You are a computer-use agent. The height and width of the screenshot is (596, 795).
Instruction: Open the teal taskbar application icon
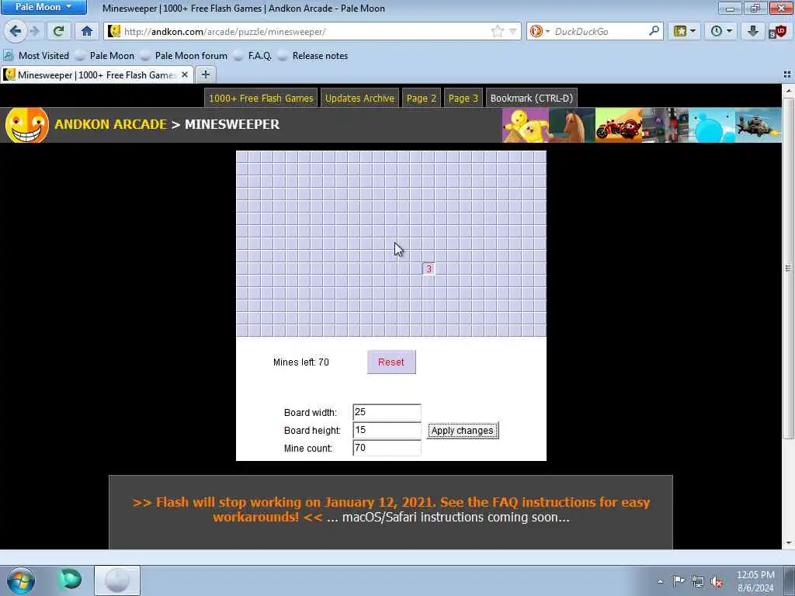[x=71, y=579]
